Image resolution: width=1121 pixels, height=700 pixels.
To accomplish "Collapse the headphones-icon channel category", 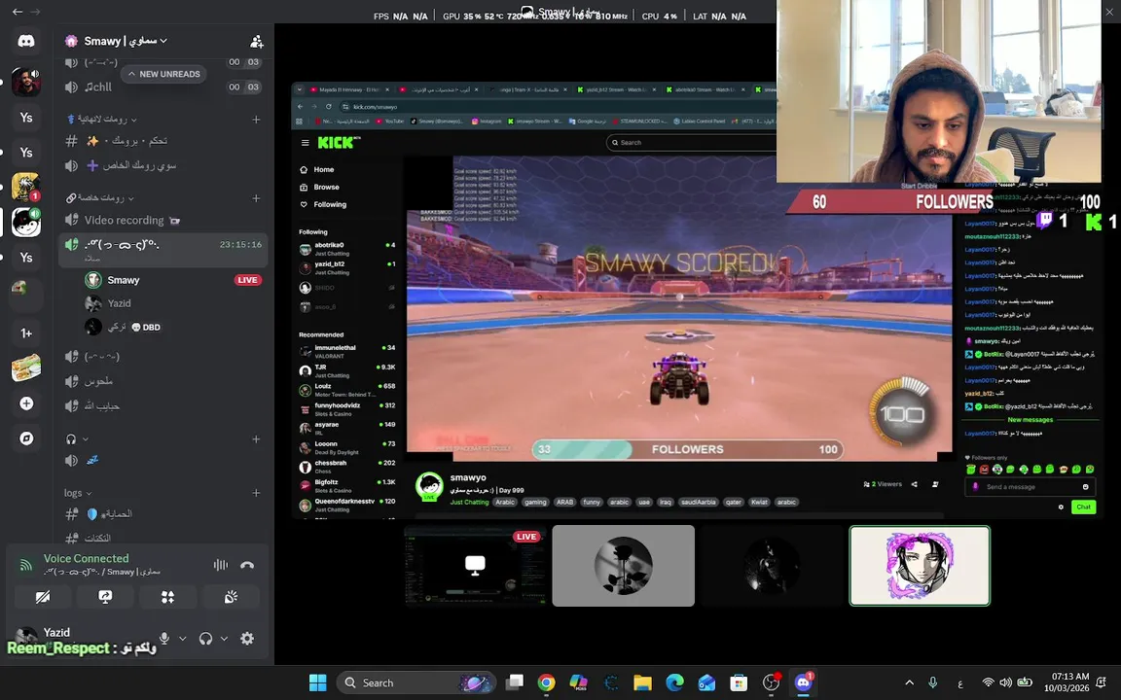I will coord(77,439).
